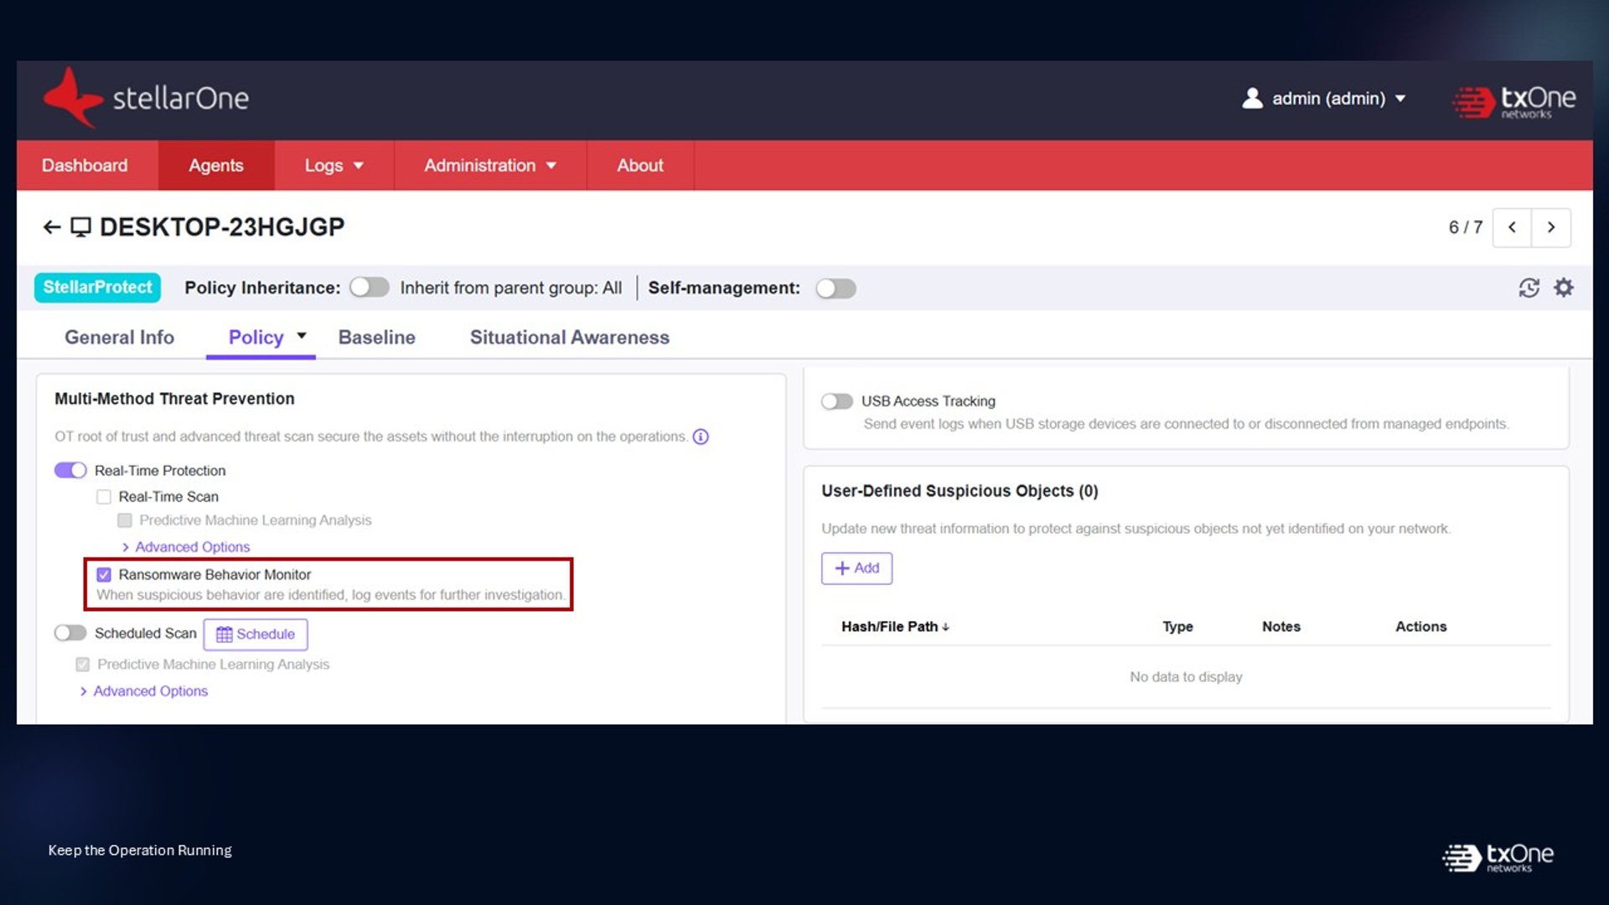Click the DESKTOP-23HGJGP agent title
Screen dimensions: 1609x905
pyautogui.click(x=222, y=227)
